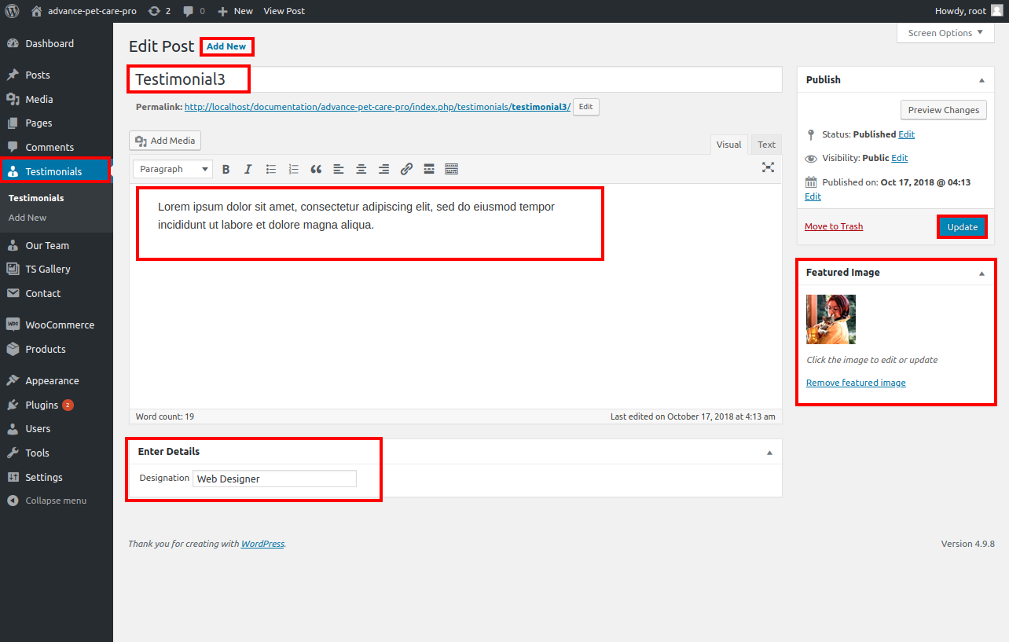Viewport: 1009px width, 642px height.
Task: Click the featured image thumbnail
Action: [x=831, y=319]
